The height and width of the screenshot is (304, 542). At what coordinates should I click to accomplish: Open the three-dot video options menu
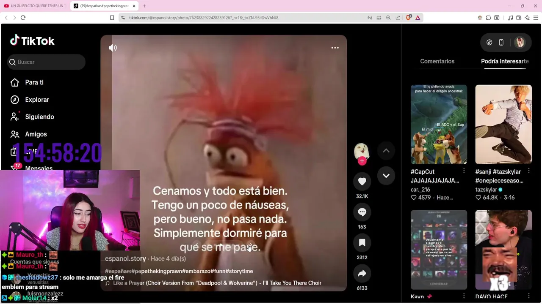click(x=335, y=48)
